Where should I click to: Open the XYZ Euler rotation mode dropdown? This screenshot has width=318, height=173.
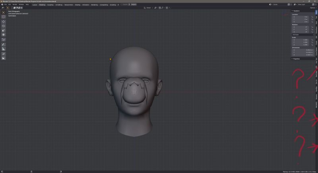(x=303, y=34)
